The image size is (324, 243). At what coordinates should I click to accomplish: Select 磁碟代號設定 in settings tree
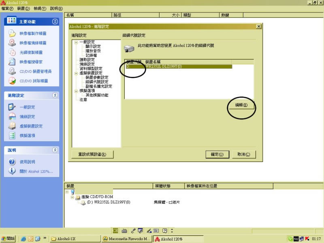[x=97, y=82]
